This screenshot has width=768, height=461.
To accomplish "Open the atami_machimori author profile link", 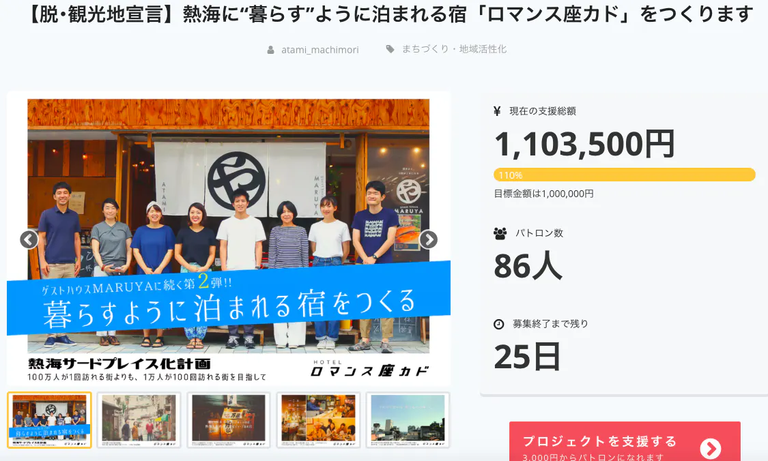I will (x=320, y=50).
